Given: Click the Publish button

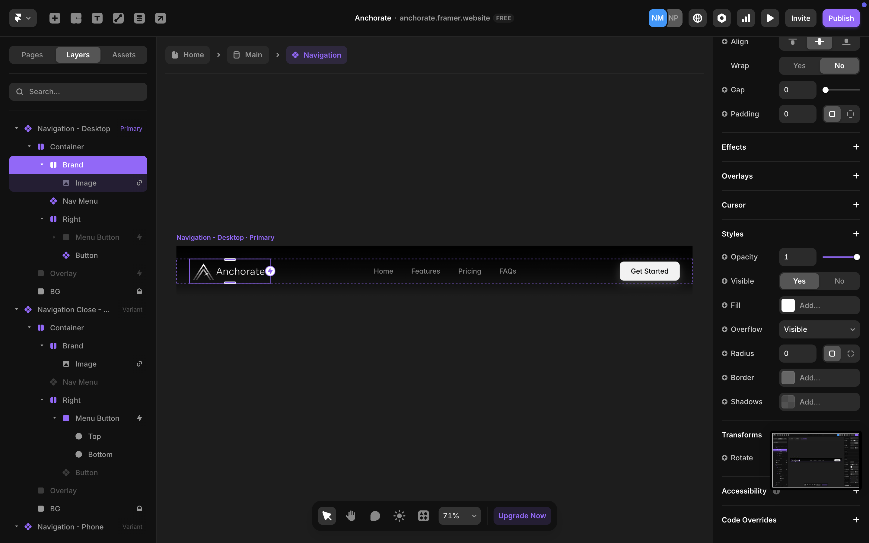Looking at the screenshot, I should (x=841, y=18).
